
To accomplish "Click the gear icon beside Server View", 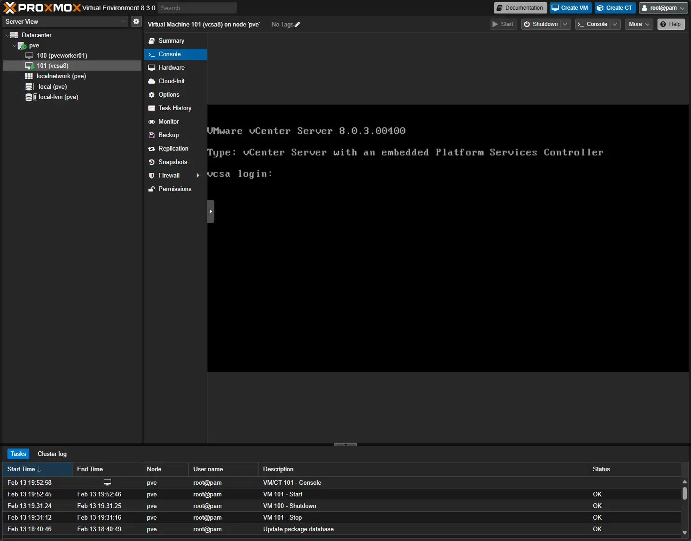I will coord(136,21).
